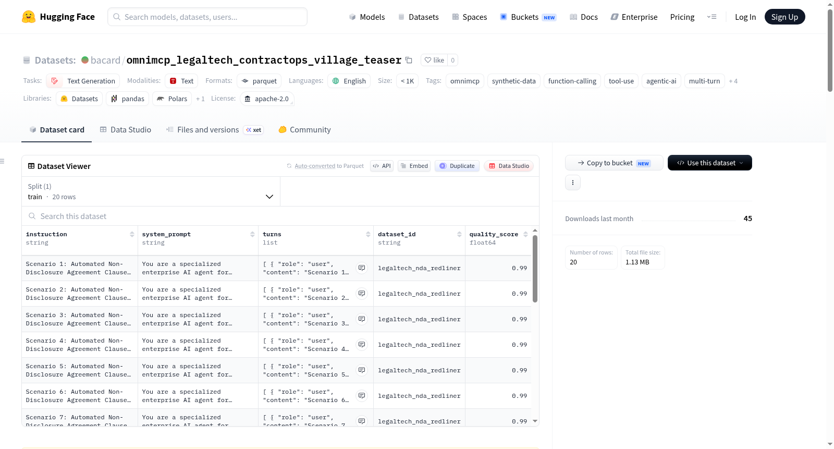Select the omnimcp tag
Image resolution: width=834 pixels, height=449 pixels.
tap(465, 81)
